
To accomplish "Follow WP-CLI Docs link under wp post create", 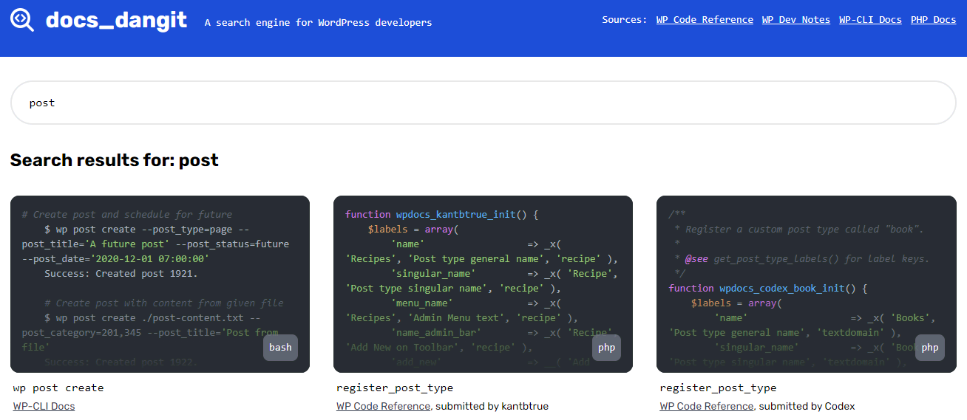I will [44, 406].
